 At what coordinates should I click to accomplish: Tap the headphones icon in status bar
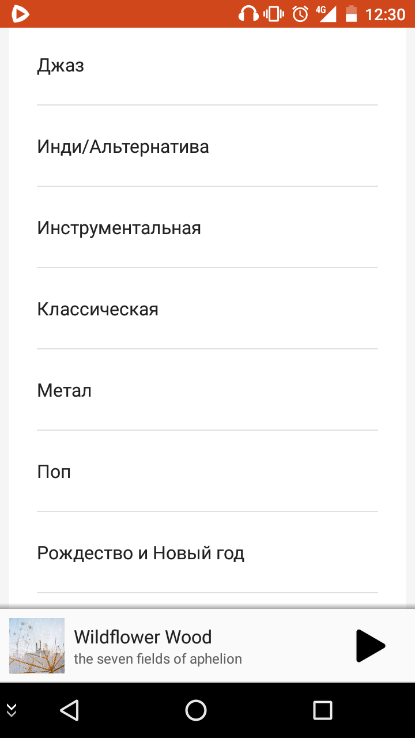click(x=248, y=13)
